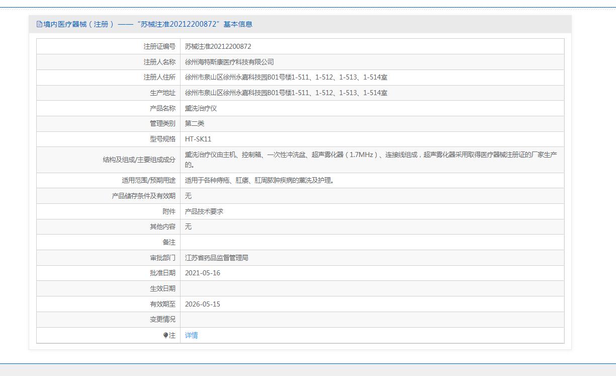616x376 pixels.
Task: Click the 无 value in 产品储存条件及有效期 row
Action: click(x=188, y=196)
